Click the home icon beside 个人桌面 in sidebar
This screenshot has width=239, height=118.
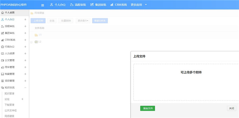pyautogui.click(x=2, y=13)
